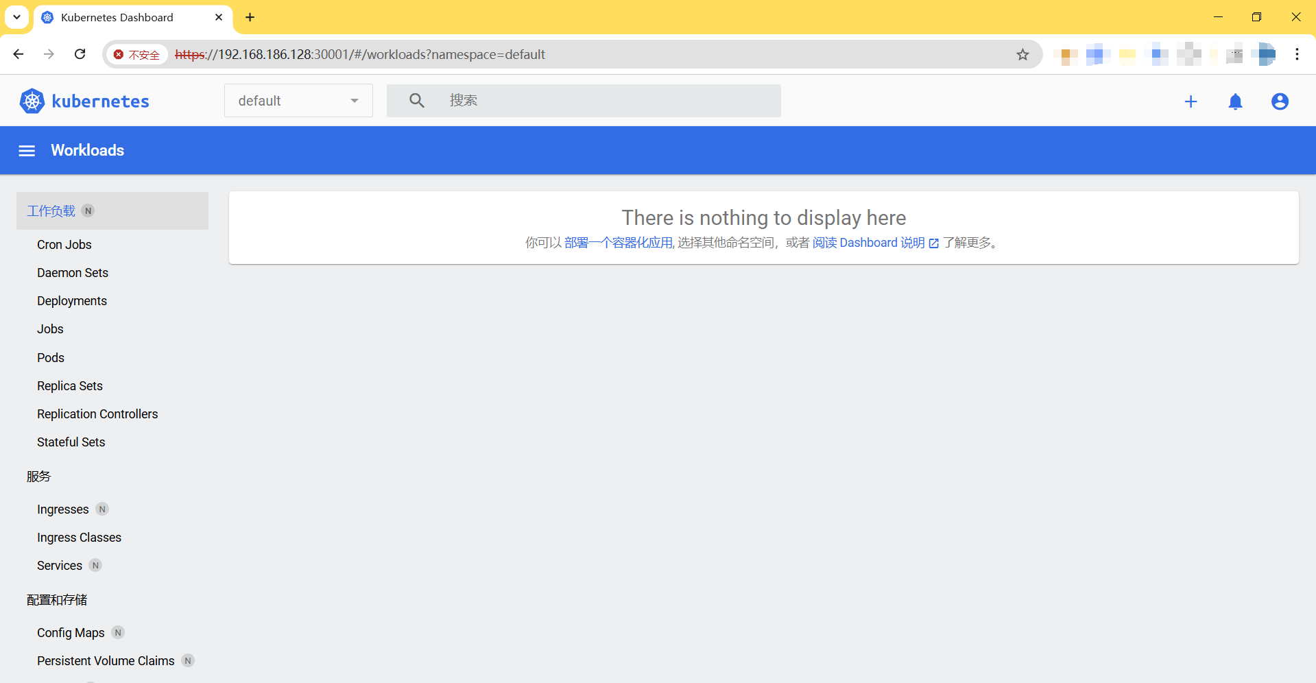Screen dimensions: 1316x683
Task: Click the Kubernetes logo icon
Action: (x=32, y=101)
